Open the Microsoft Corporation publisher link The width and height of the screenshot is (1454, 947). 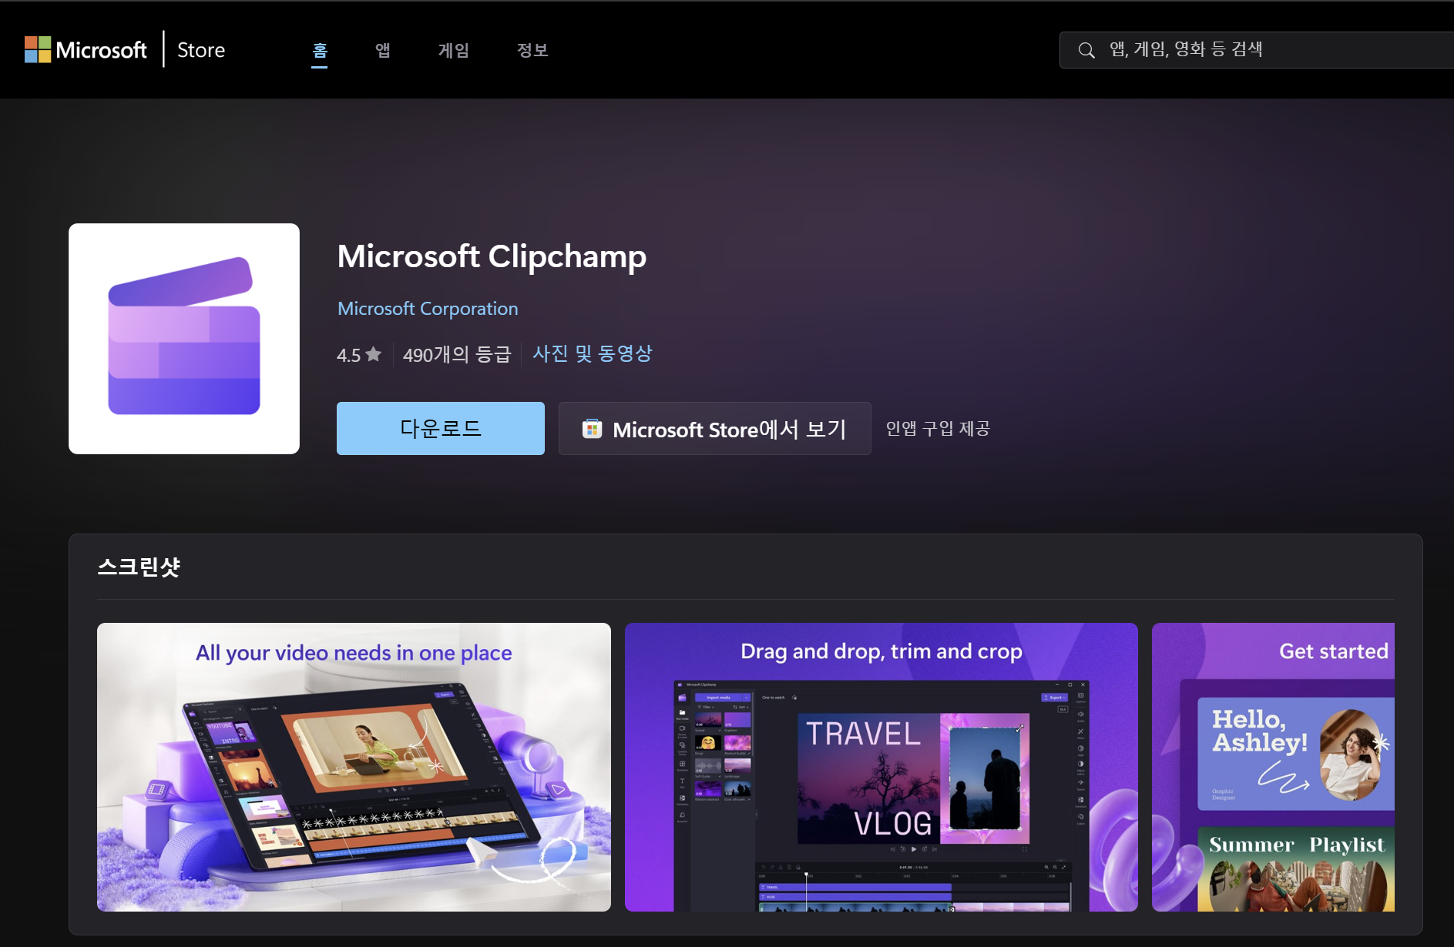click(428, 309)
